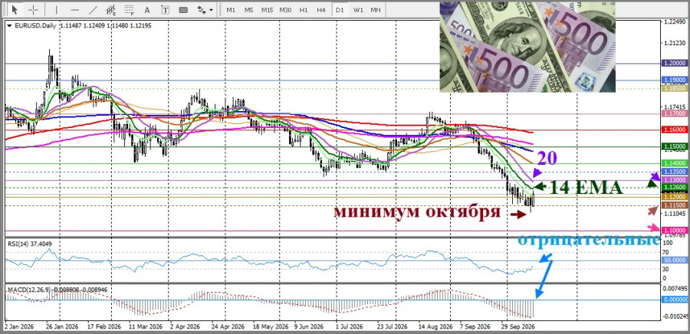Select the text 'A' tool

click(147, 9)
